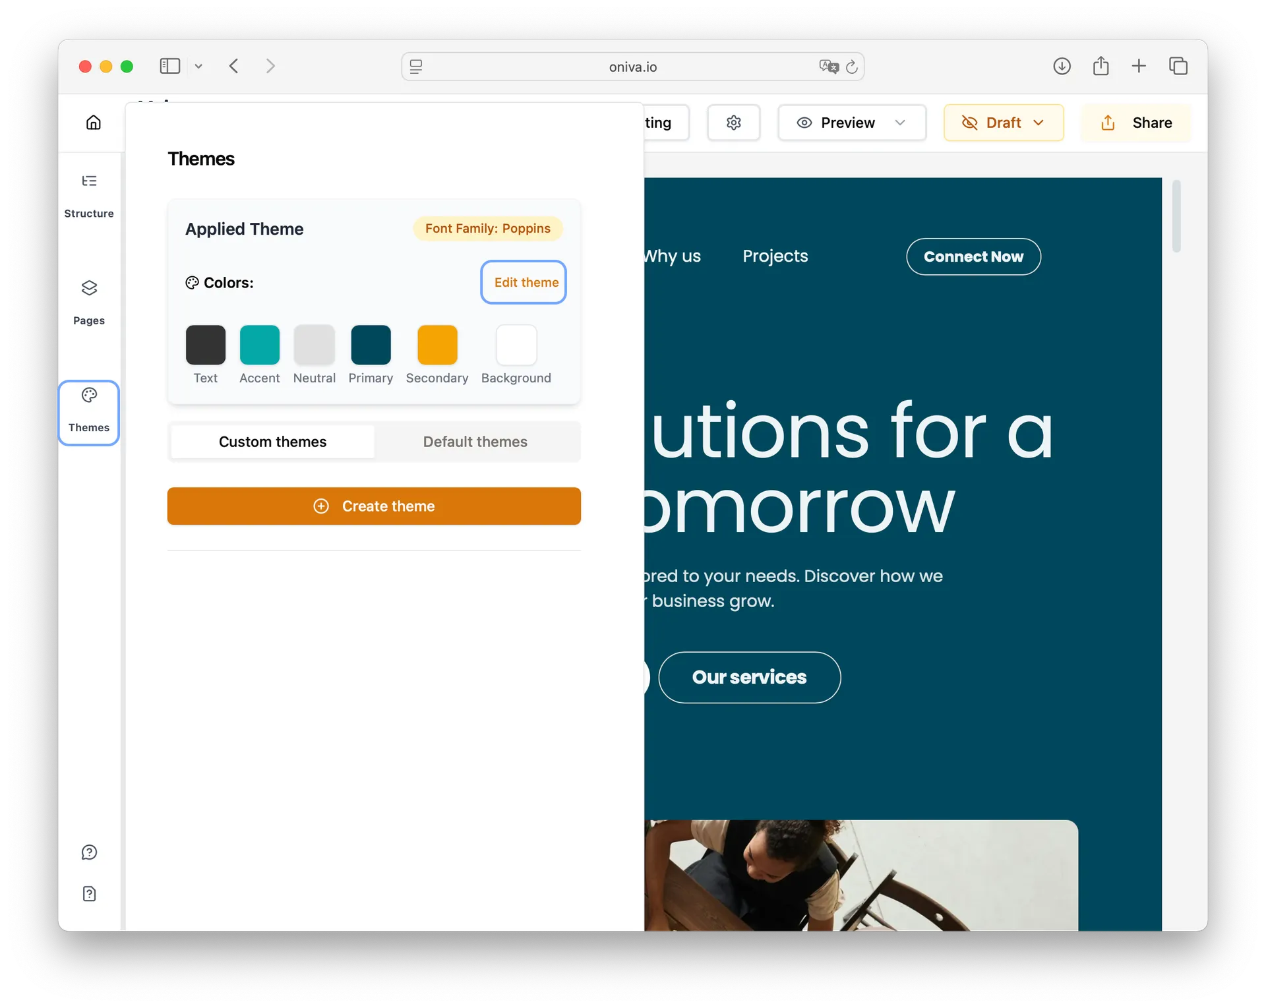Expand the Preview options chevron
This screenshot has width=1266, height=1008.
click(x=901, y=122)
